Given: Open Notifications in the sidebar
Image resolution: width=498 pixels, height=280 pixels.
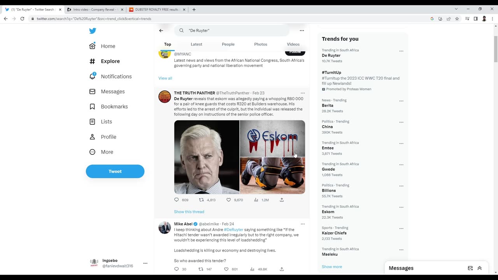Looking at the screenshot, I should (110, 76).
